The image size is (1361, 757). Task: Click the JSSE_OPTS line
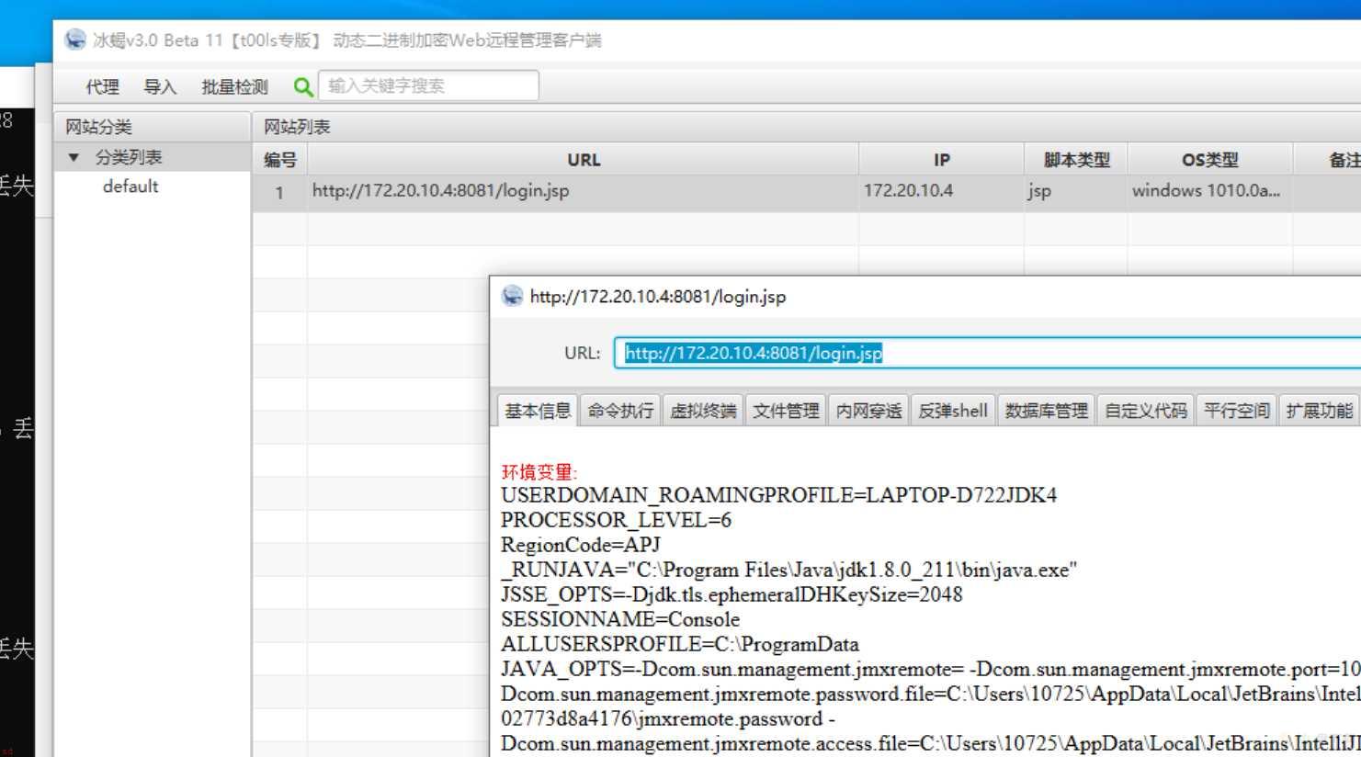[732, 595]
